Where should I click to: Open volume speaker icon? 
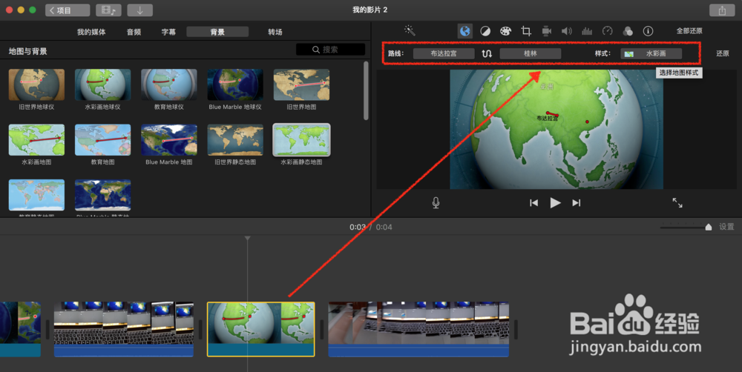566,31
